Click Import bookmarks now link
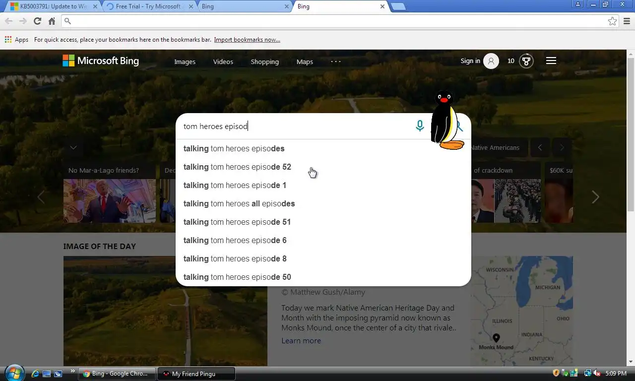Image resolution: width=635 pixels, height=381 pixels. click(247, 40)
